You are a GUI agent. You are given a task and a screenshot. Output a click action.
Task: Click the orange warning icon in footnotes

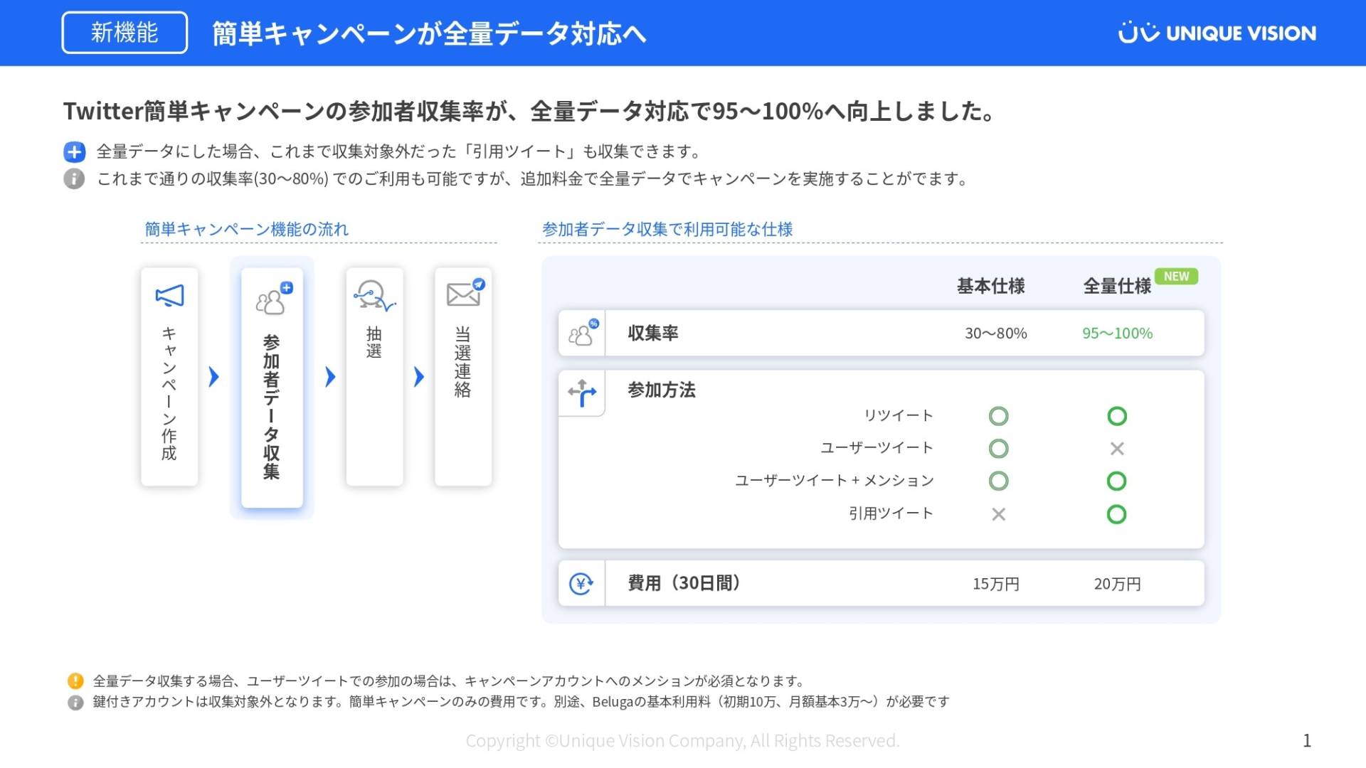click(x=75, y=681)
